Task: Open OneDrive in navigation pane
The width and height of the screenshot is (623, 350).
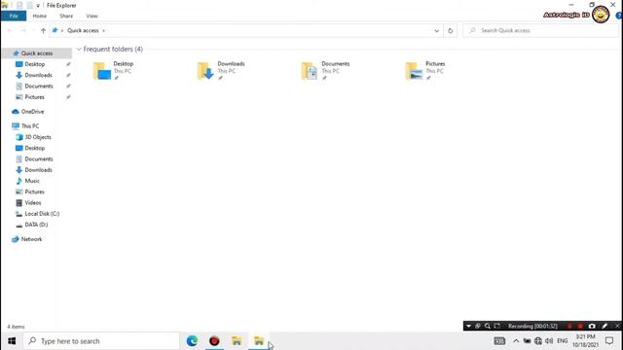Action: pos(32,112)
